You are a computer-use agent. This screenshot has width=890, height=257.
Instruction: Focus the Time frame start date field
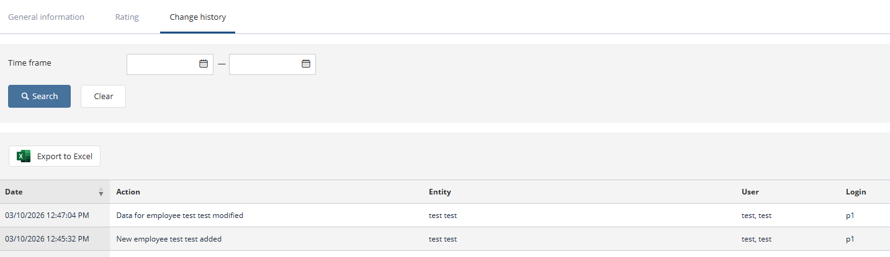pos(163,64)
